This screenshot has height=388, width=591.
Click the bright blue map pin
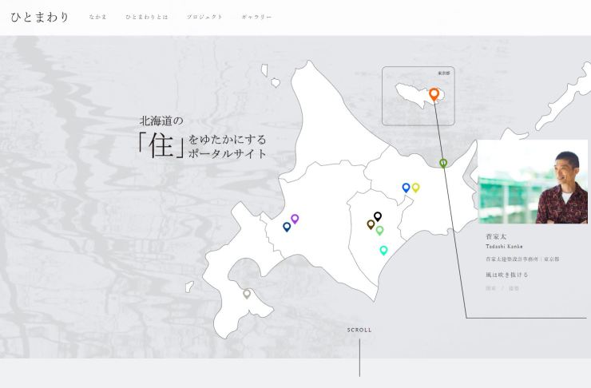[x=406, y=188]
